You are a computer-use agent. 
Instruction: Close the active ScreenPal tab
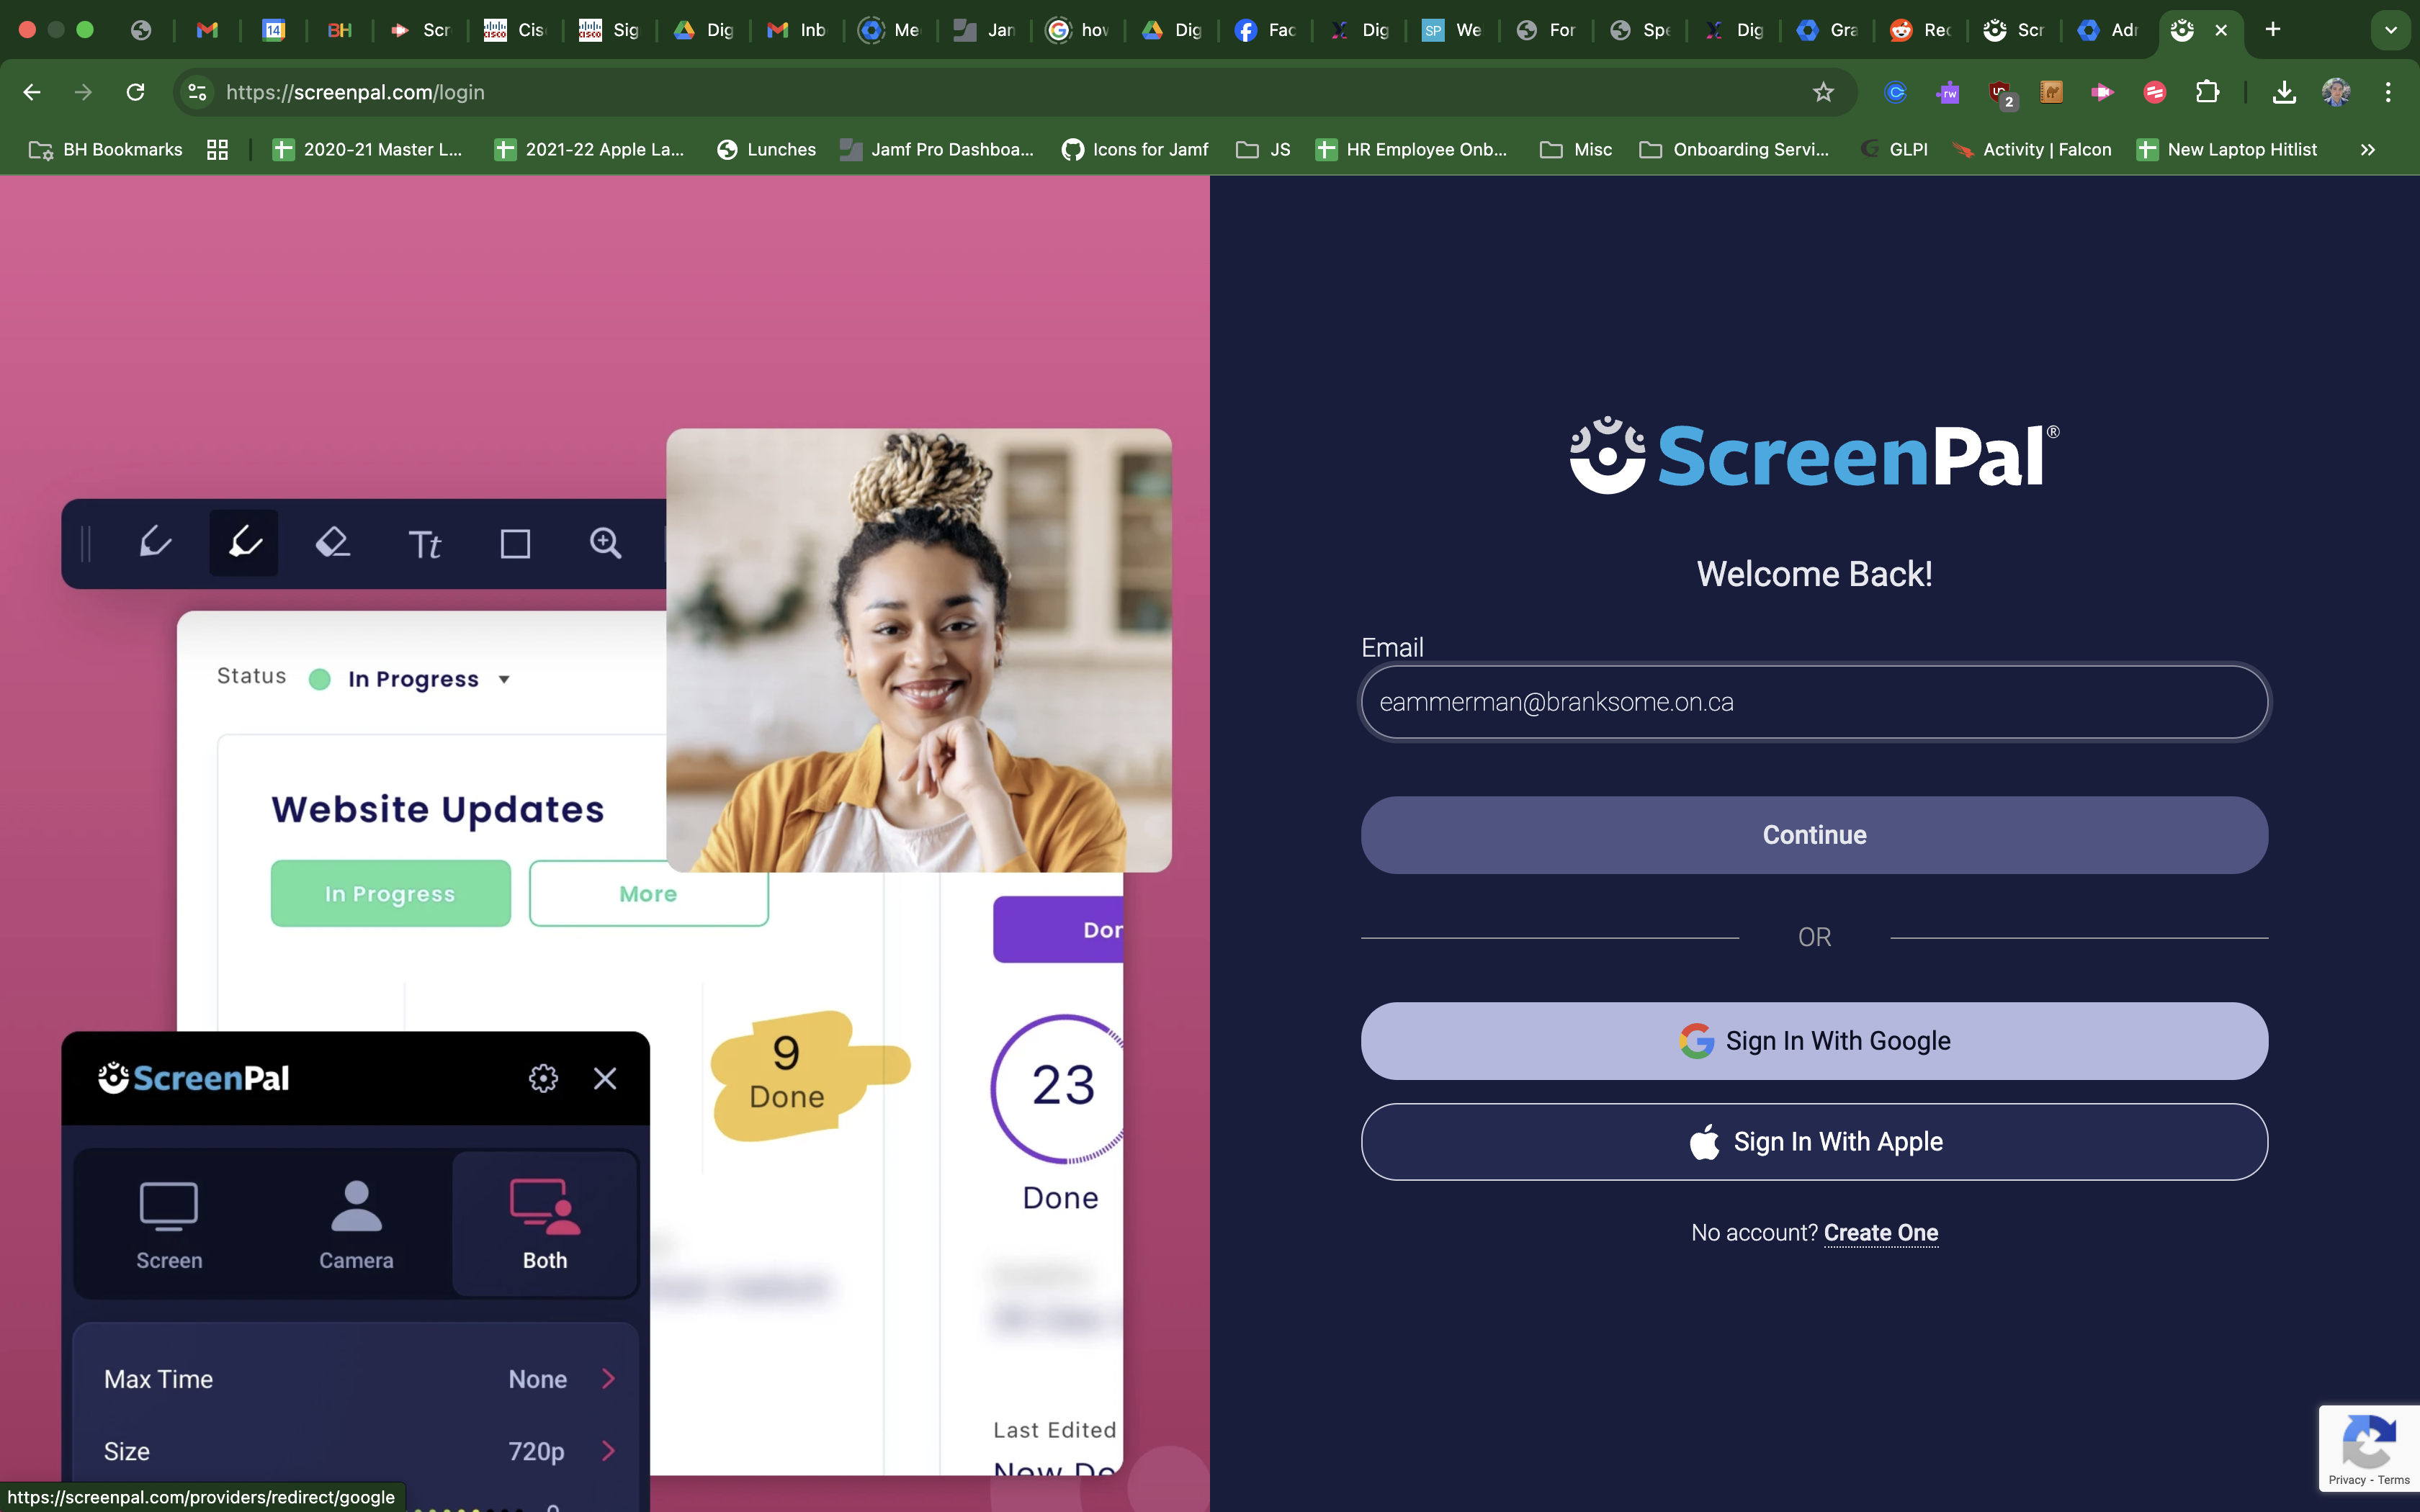[2221, 30]
